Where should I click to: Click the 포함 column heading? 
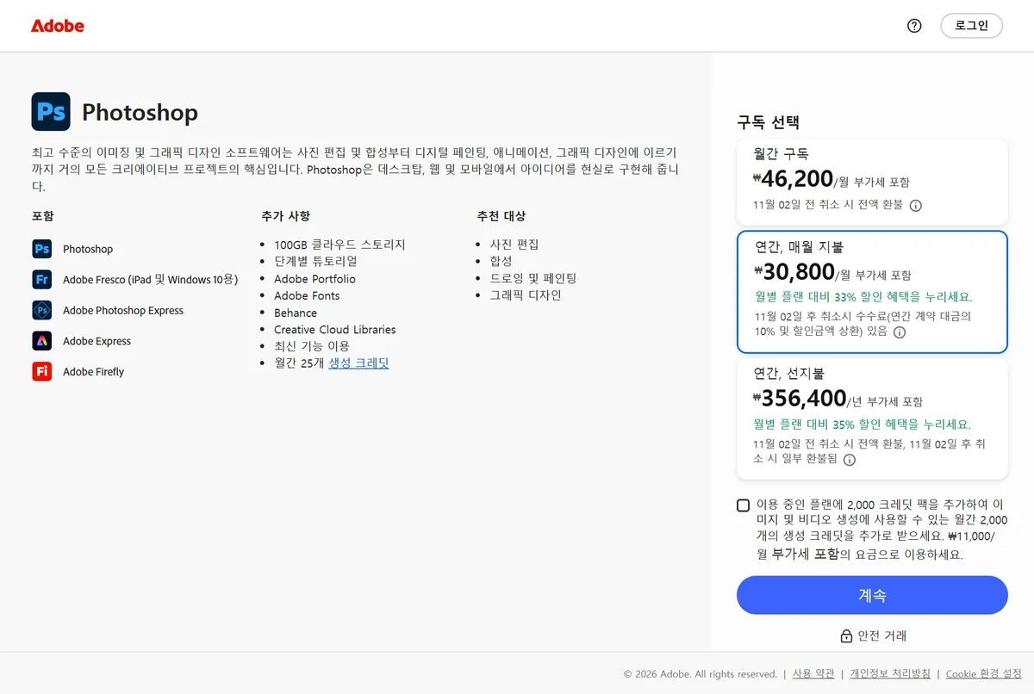[42, 216]
